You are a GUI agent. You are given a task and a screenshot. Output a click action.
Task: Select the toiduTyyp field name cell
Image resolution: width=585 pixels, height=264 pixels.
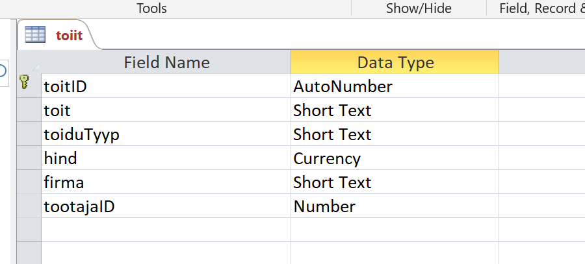(166, 134)
